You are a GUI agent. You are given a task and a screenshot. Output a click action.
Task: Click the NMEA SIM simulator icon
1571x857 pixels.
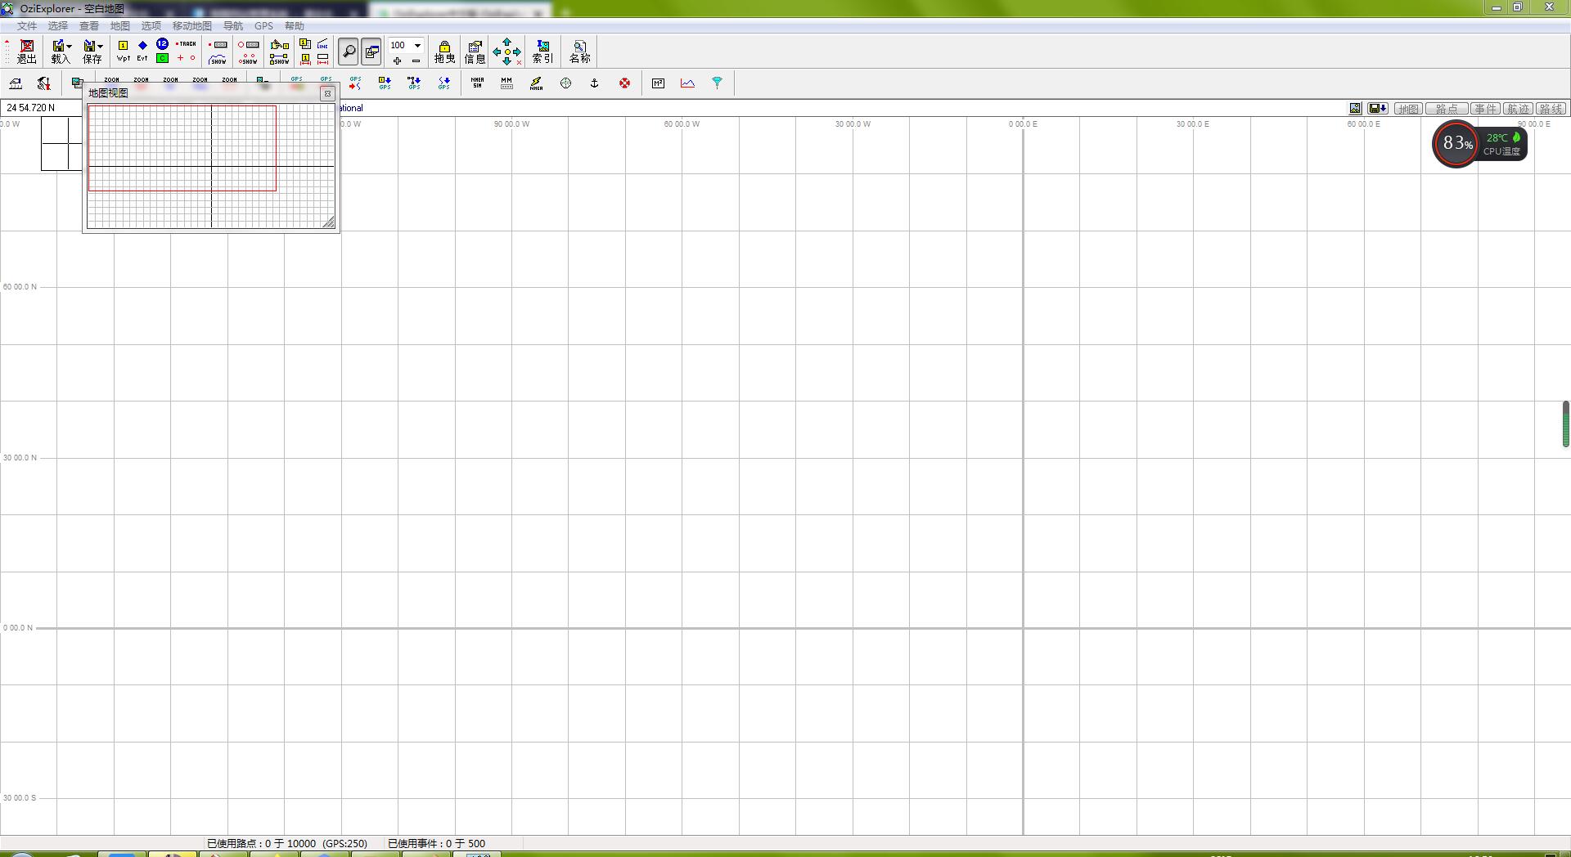coord(477,83)
